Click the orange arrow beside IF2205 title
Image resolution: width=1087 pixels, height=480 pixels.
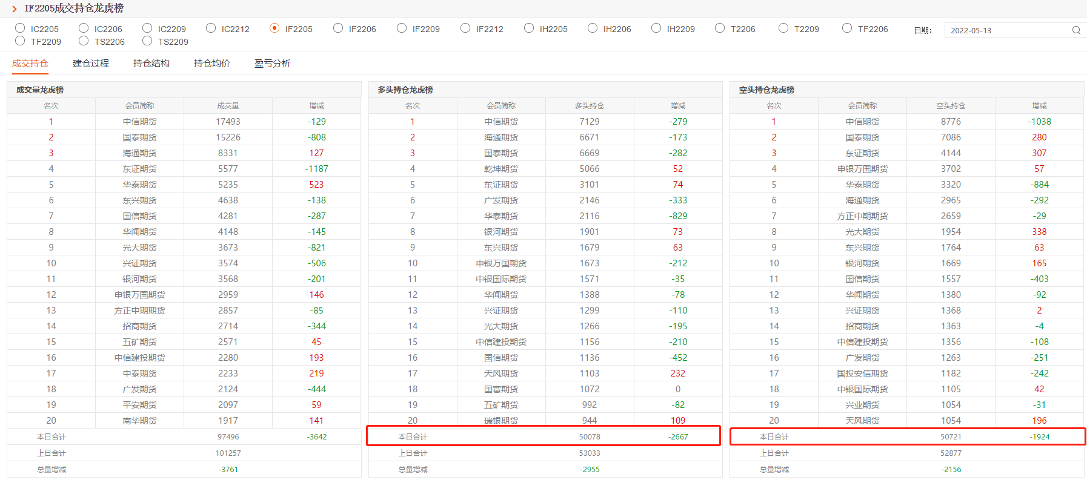point(15,9)
